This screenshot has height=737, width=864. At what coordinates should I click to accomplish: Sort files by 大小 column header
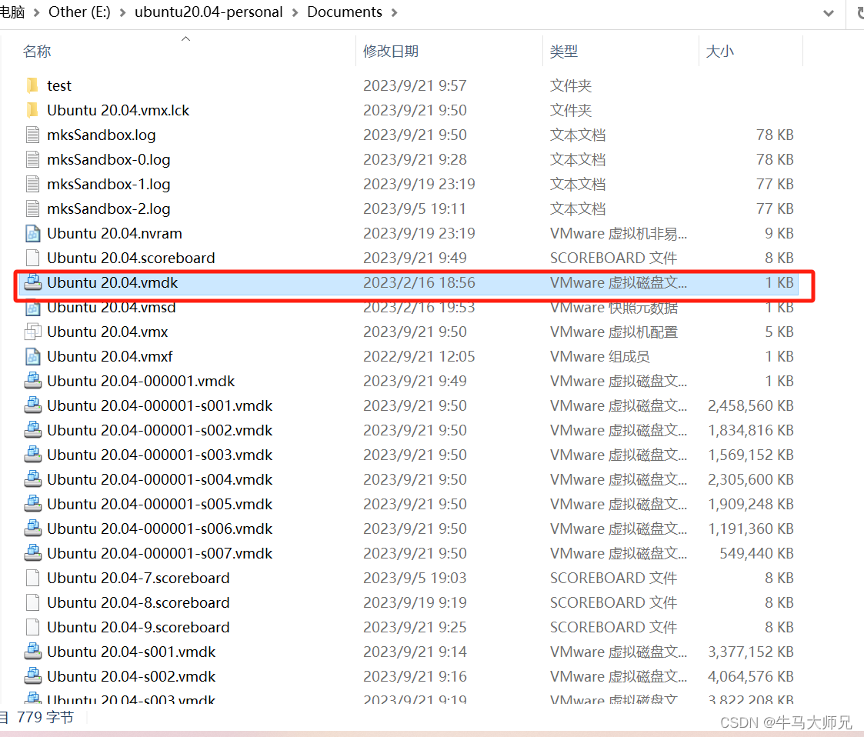(720, 51)
